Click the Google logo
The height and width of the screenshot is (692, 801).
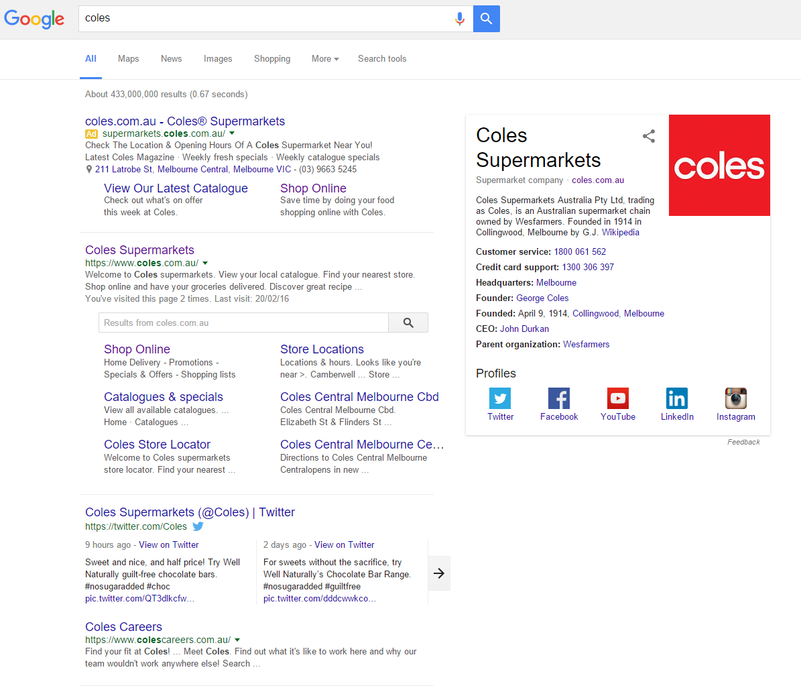[34, 19]
